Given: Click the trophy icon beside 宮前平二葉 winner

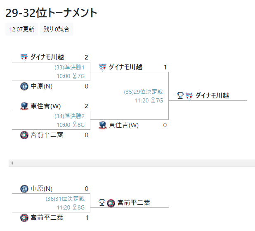Looking at the screenshot, I should 102,202.
